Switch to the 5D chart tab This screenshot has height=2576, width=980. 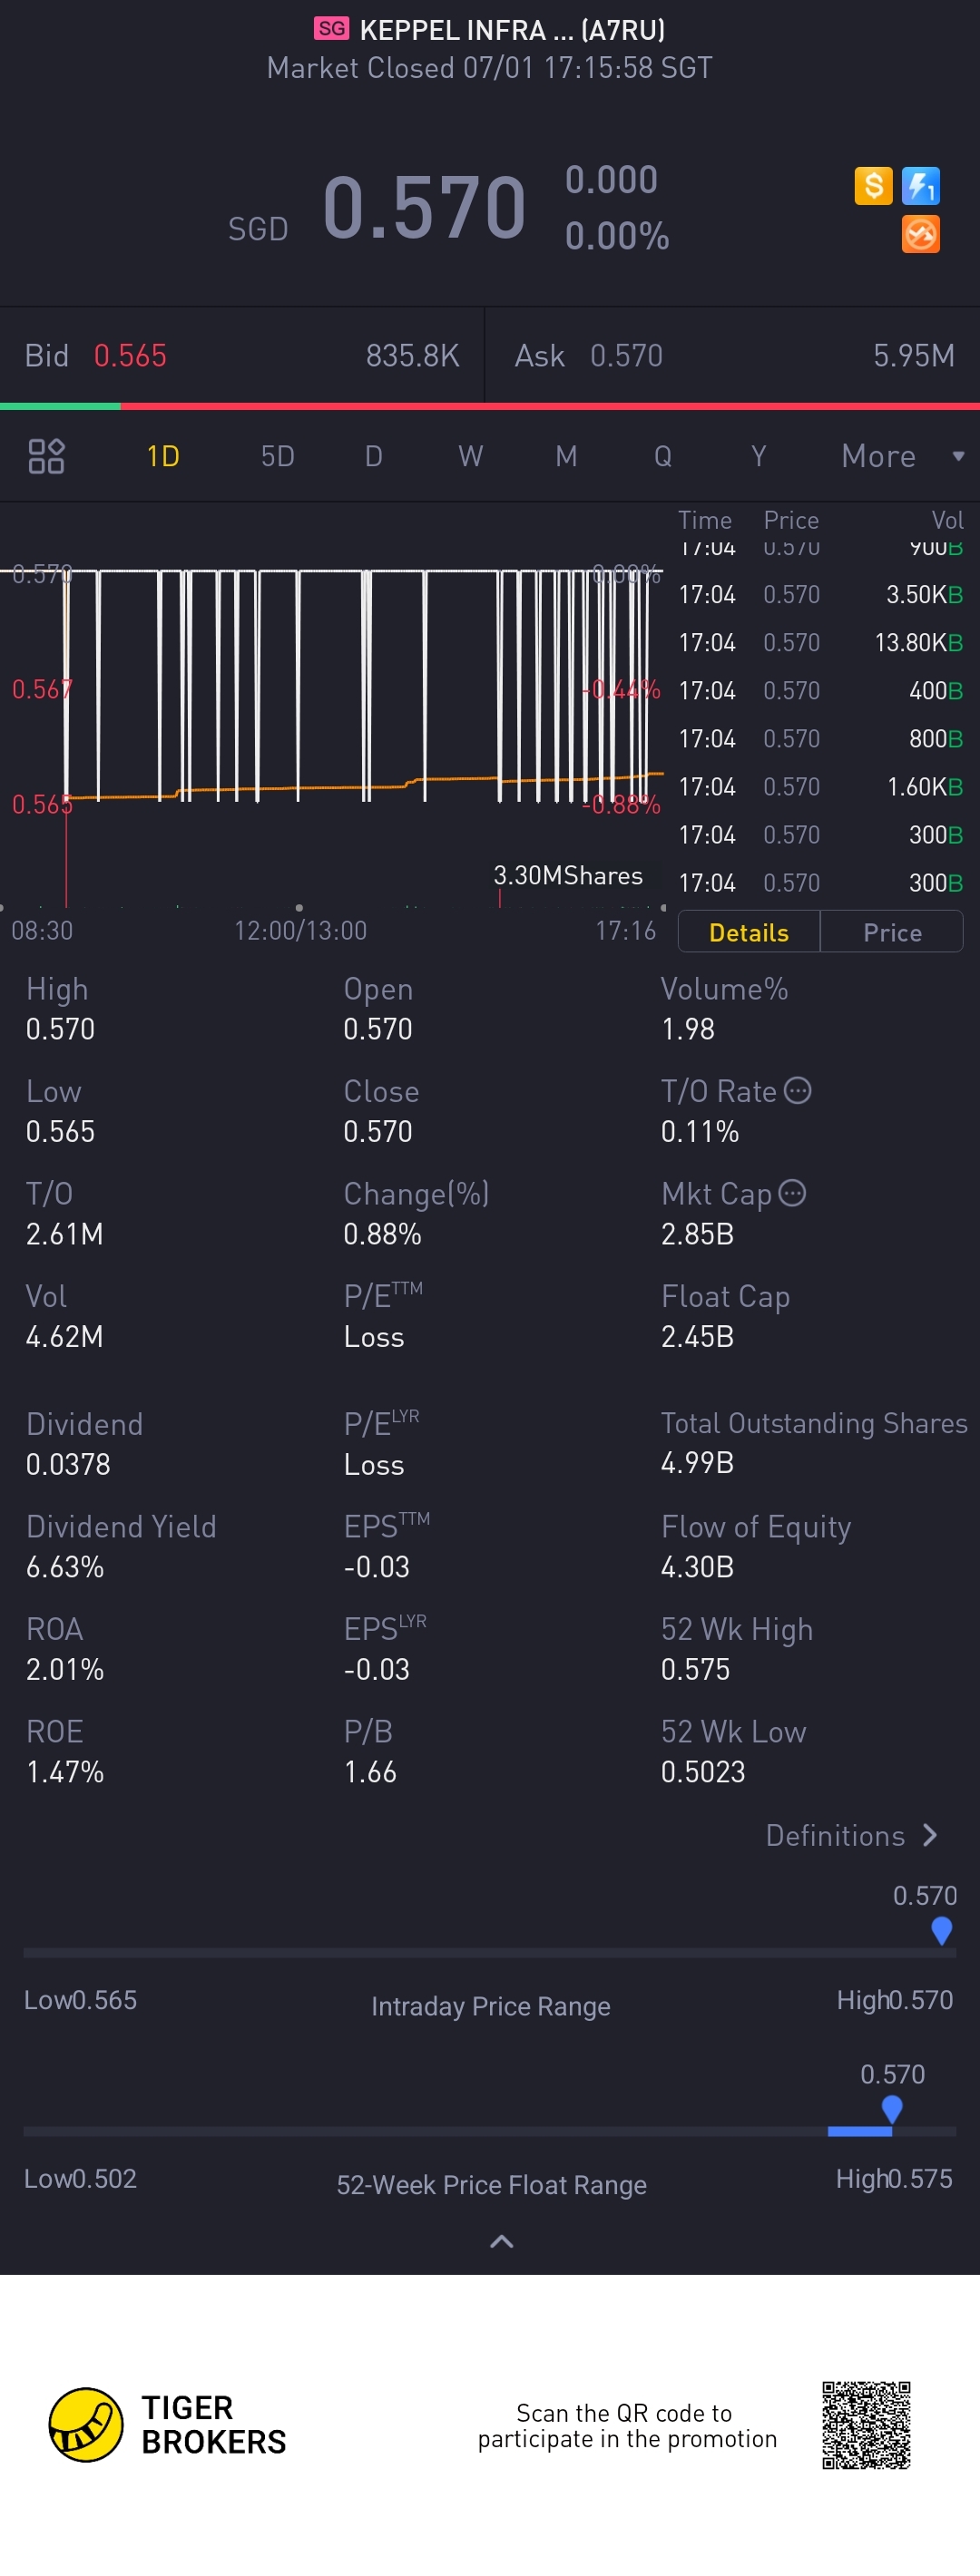(x=277, y=456)
